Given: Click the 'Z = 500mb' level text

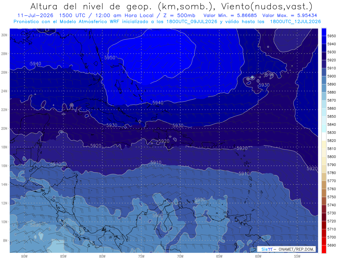Looking at the screenshot, I should (179, 16).
